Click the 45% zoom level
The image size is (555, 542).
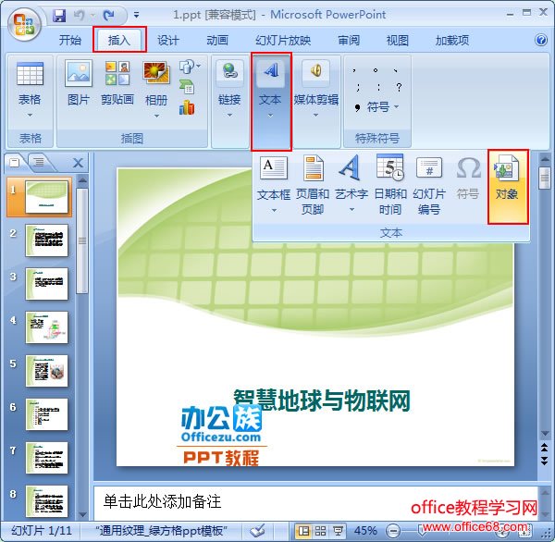pos(365,531)
